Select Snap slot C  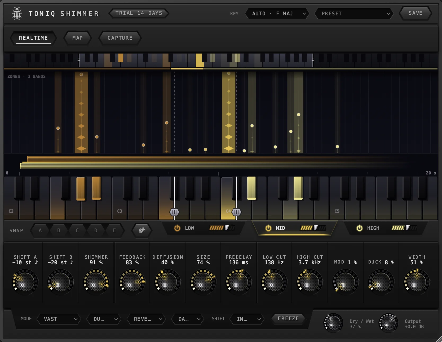point(77,230)
